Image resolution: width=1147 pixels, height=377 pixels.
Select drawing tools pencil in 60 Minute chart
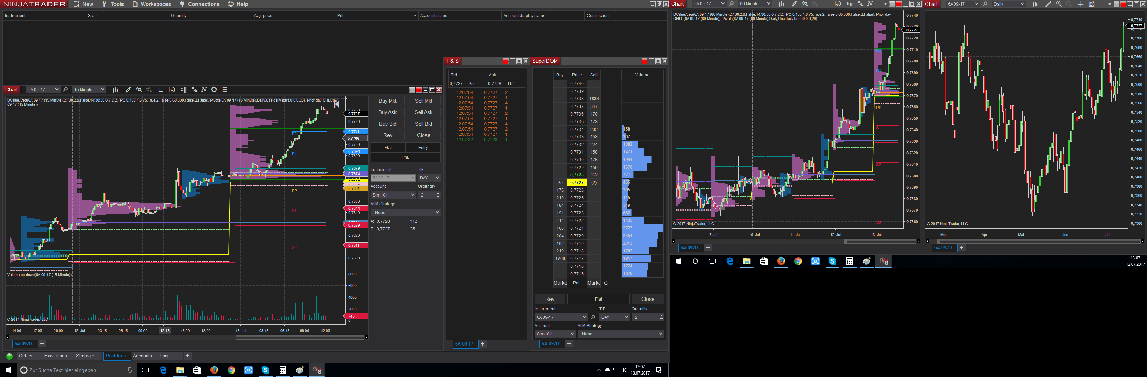[794, 4]
